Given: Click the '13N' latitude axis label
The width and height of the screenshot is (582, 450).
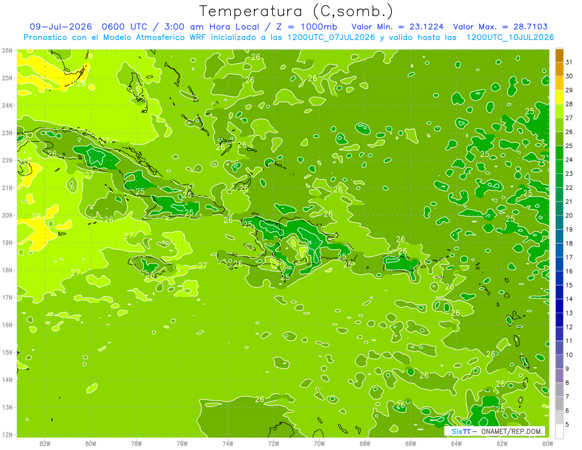Looking at the screenshot, I should click(7, 407).
